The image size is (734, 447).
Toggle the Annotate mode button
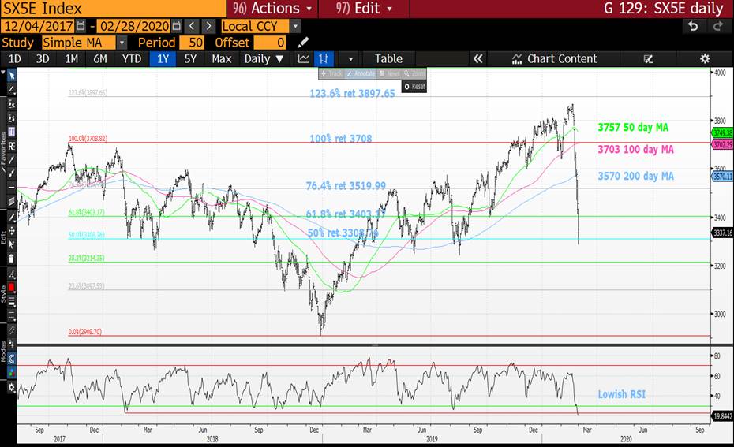coord(361,74)
